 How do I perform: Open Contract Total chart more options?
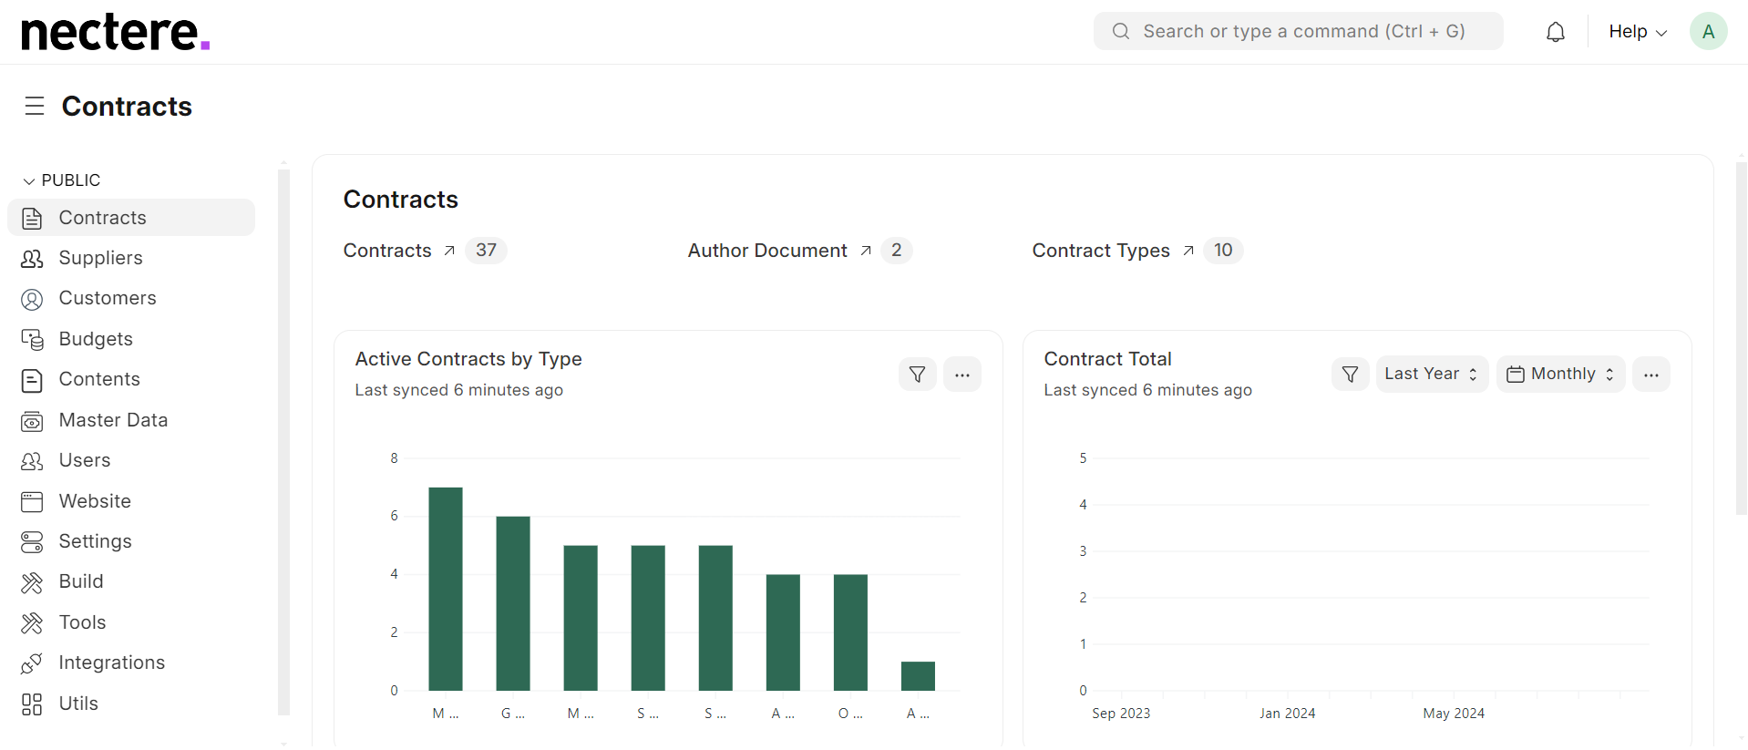1651,375
